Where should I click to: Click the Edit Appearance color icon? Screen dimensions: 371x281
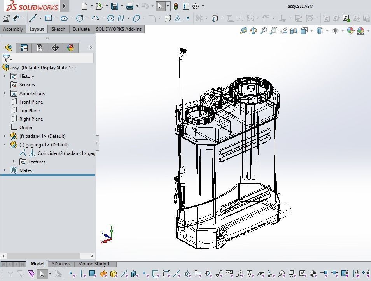pos(351,31)
